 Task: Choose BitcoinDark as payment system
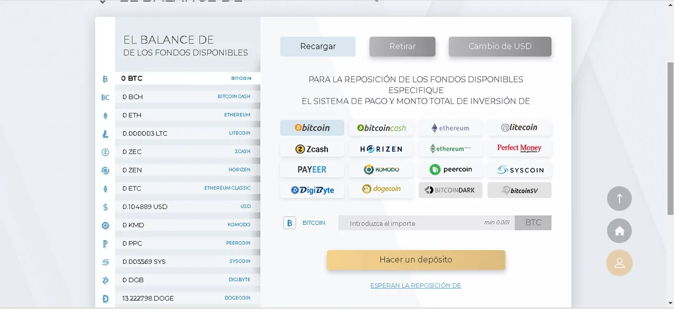[450, 190]
